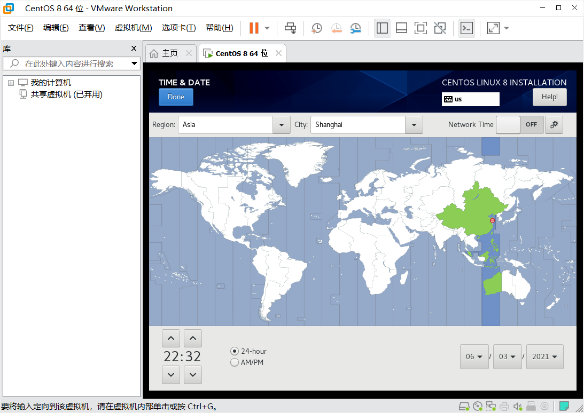The height and width of the screenshot is (413, 584).
Task: Revert to the previous snapshot
Action: (336, 28)
